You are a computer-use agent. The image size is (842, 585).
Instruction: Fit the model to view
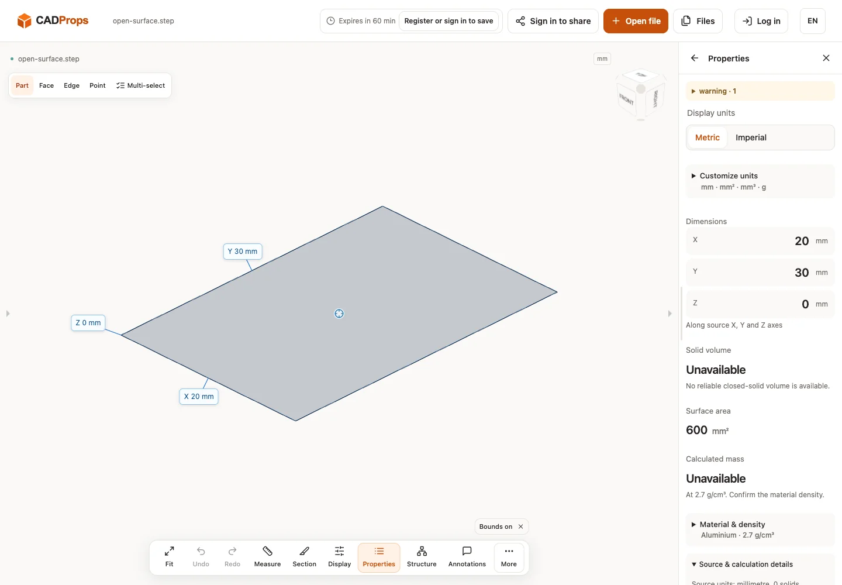(169, 558)
